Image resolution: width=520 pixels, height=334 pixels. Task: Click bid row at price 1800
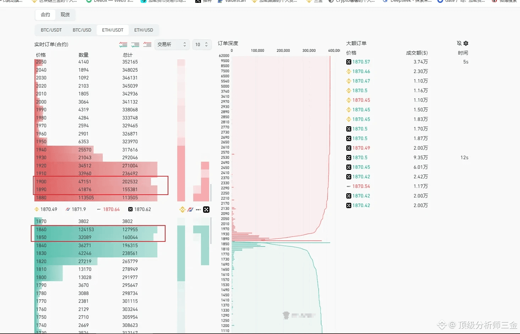point(96,277)
